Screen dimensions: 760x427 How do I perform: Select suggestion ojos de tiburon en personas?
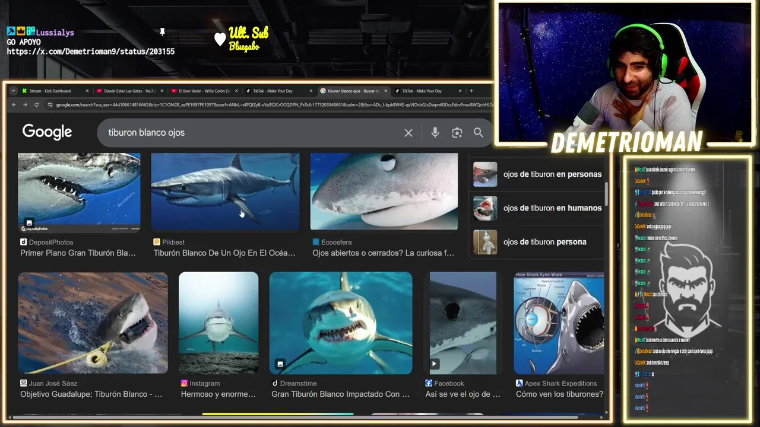pos(553,174)
